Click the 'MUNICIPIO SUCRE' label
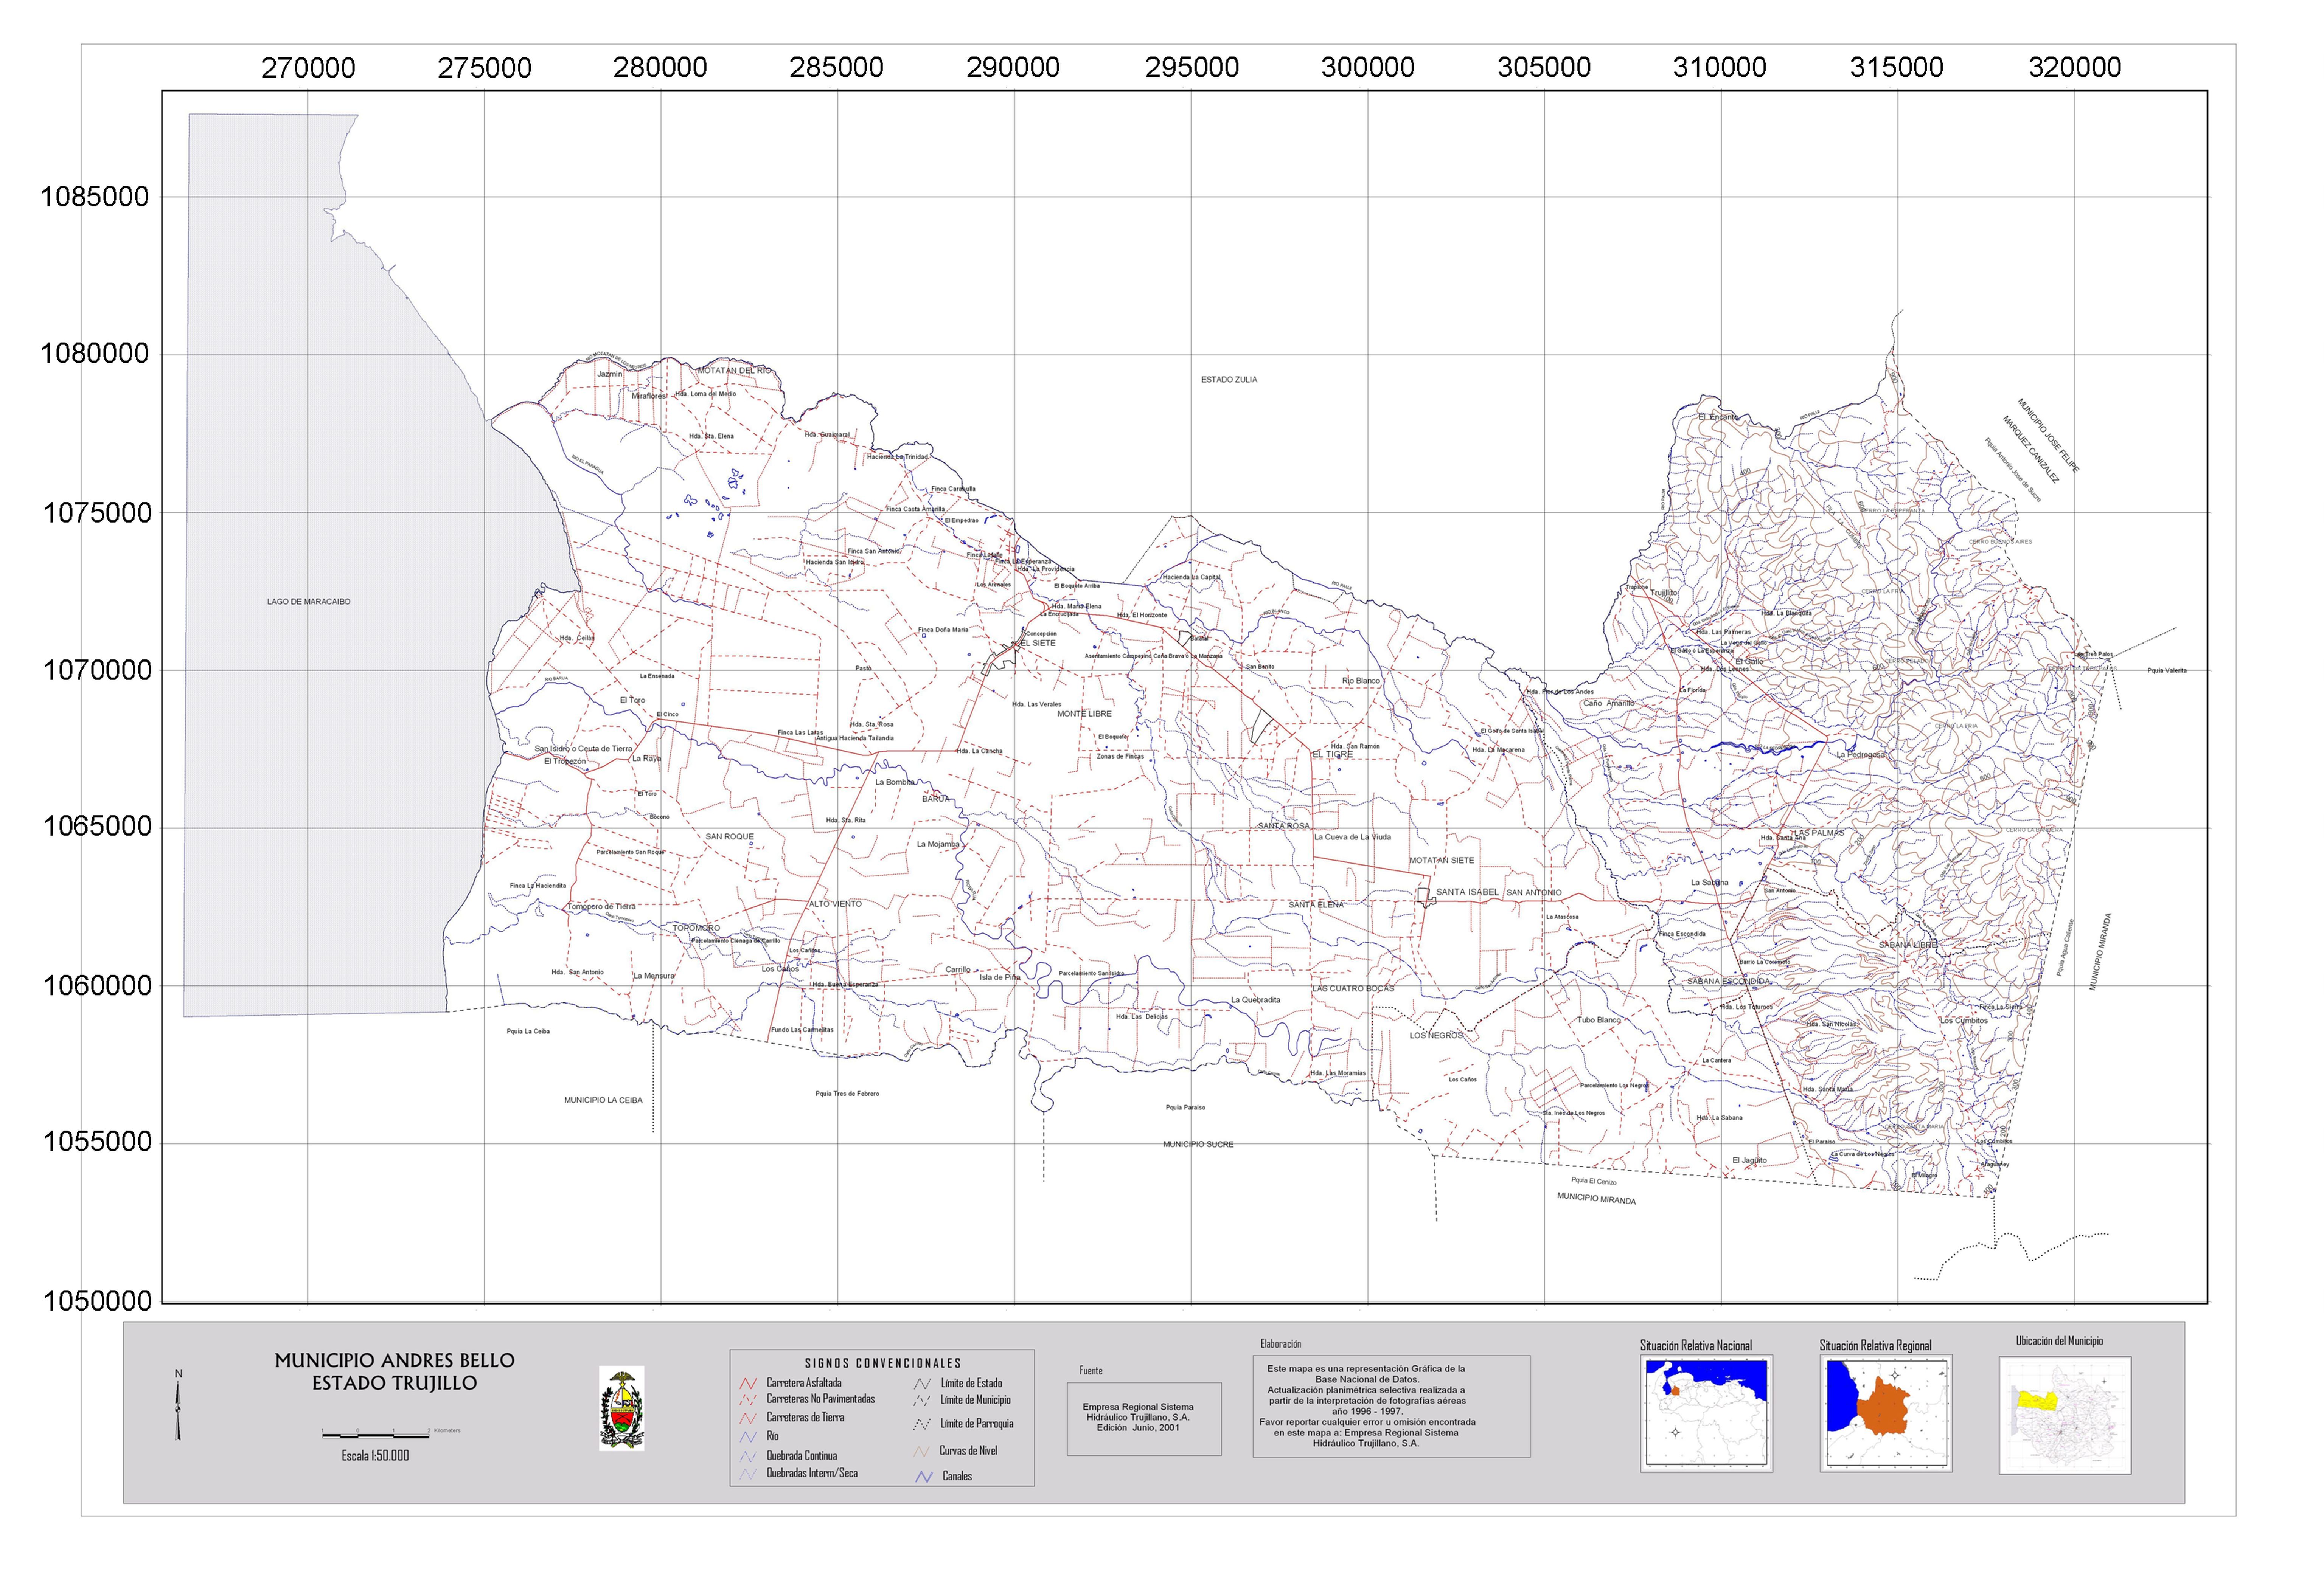 pyautogui.click(x=1198, y=1144)
